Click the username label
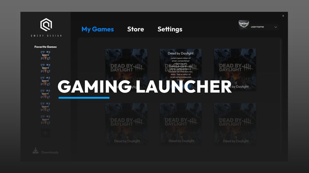This screenshot has height=173, width=309. point(257,27)
